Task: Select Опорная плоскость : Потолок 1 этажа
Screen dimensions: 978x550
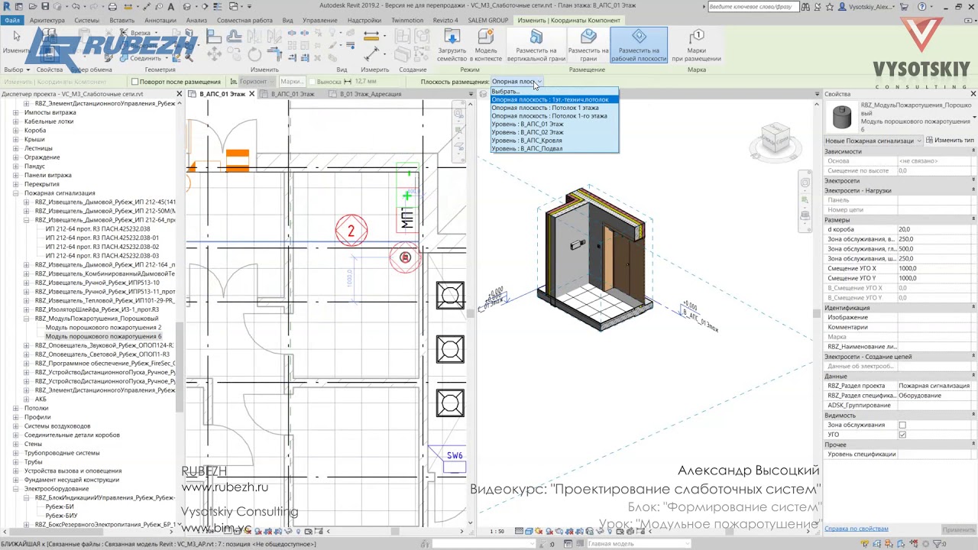Action: tap(554, 108)
